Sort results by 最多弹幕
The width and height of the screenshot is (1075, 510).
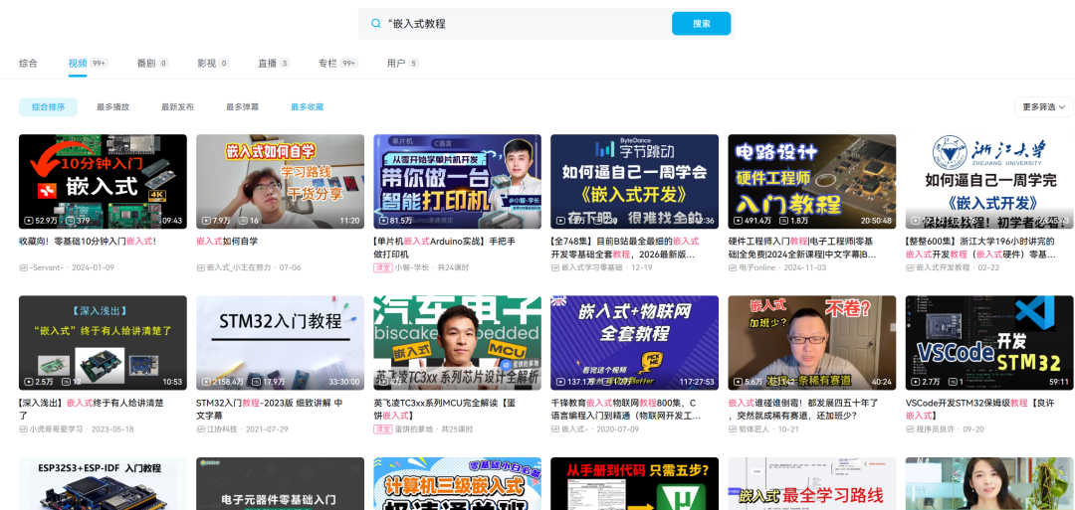[x=243, y=107]
